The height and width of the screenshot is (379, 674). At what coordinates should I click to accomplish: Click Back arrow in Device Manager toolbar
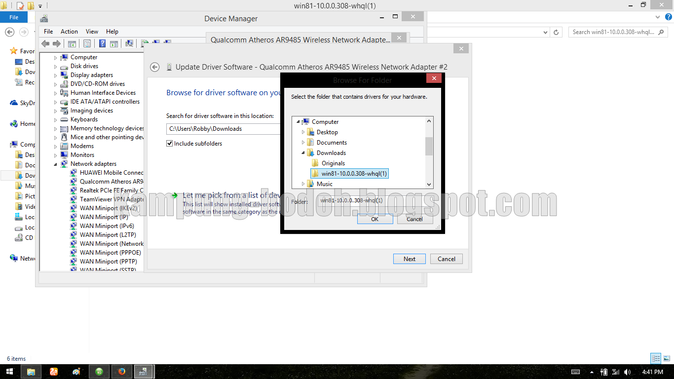pyautogui.click(x=46, y=43)
